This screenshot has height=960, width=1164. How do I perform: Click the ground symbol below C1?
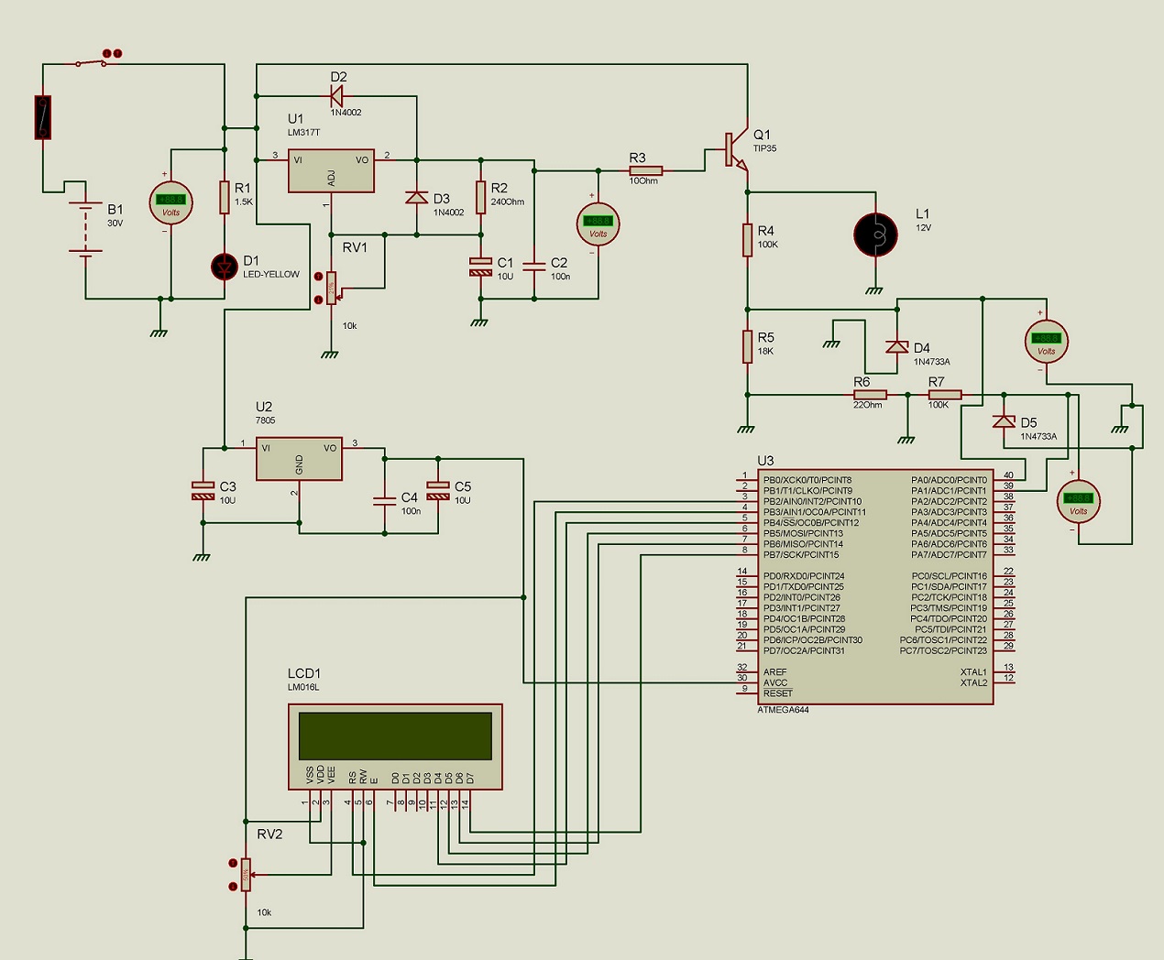pos(479,322)
